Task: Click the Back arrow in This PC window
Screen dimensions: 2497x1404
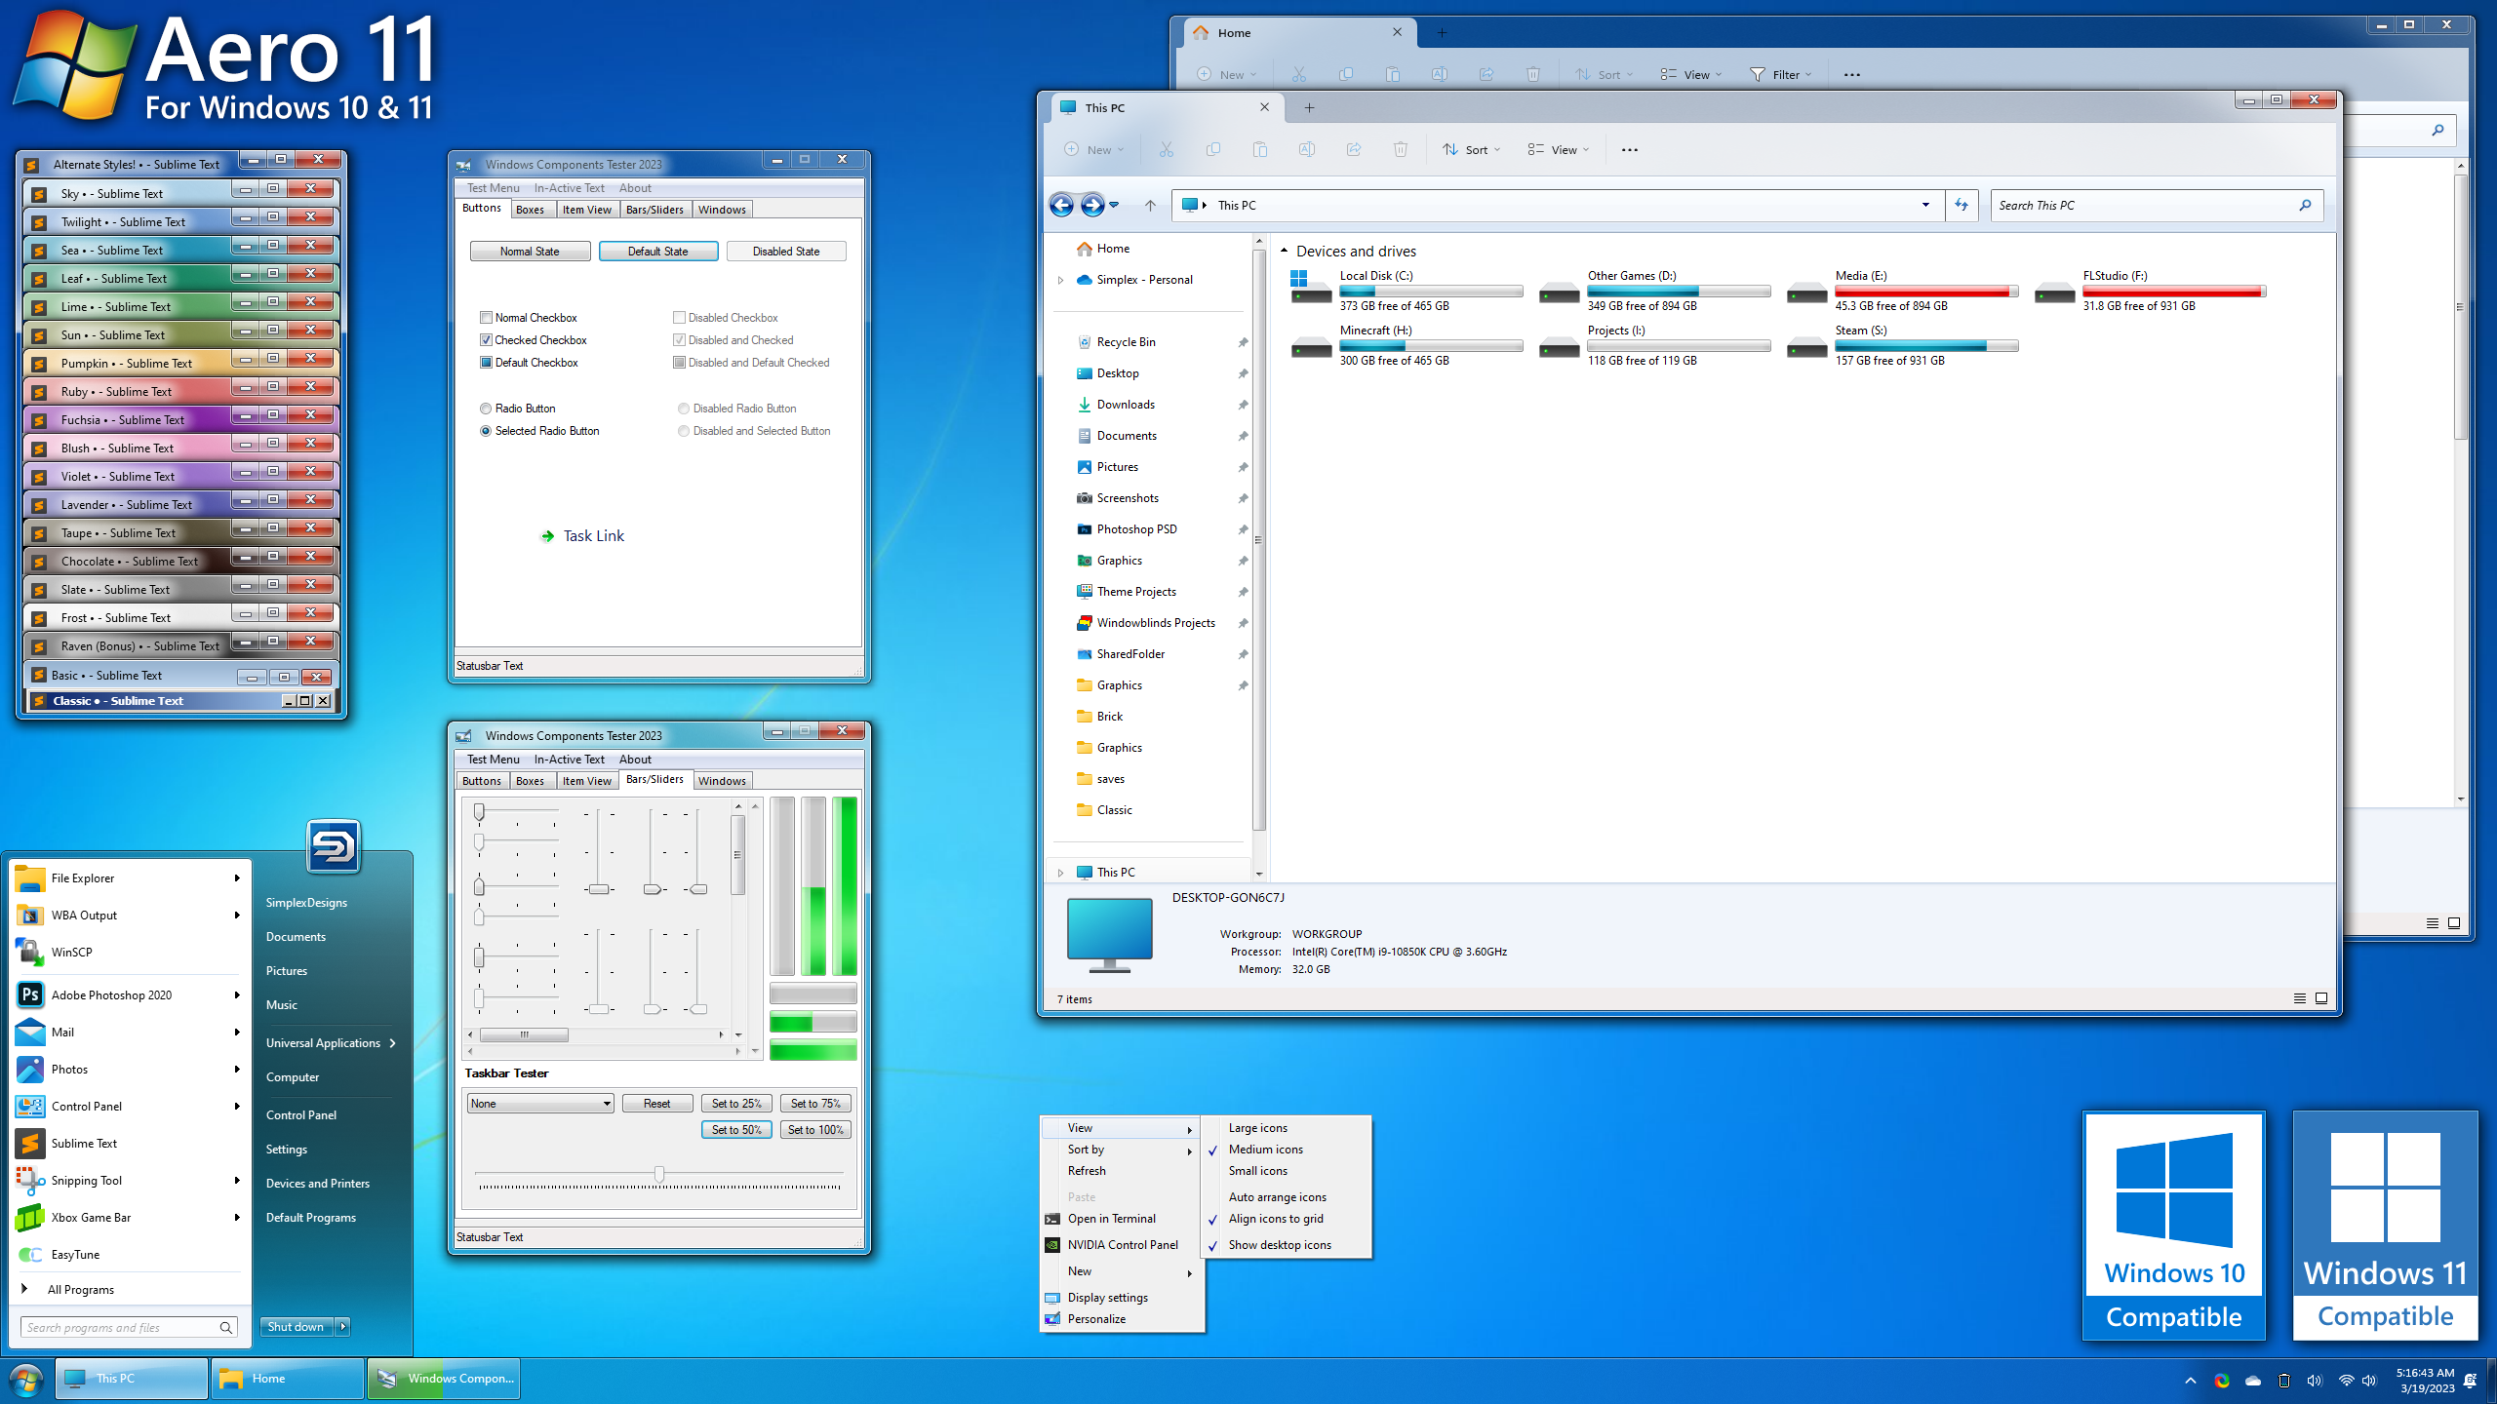Action: [1061, 205]
